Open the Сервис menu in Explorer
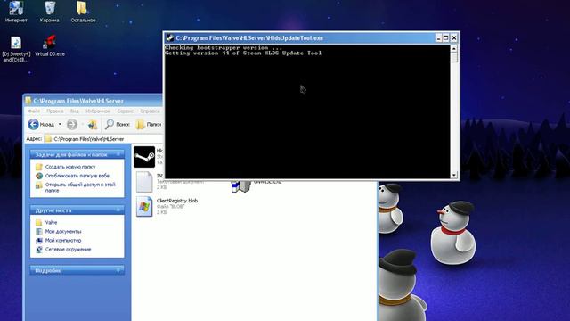 click(125, 111)
